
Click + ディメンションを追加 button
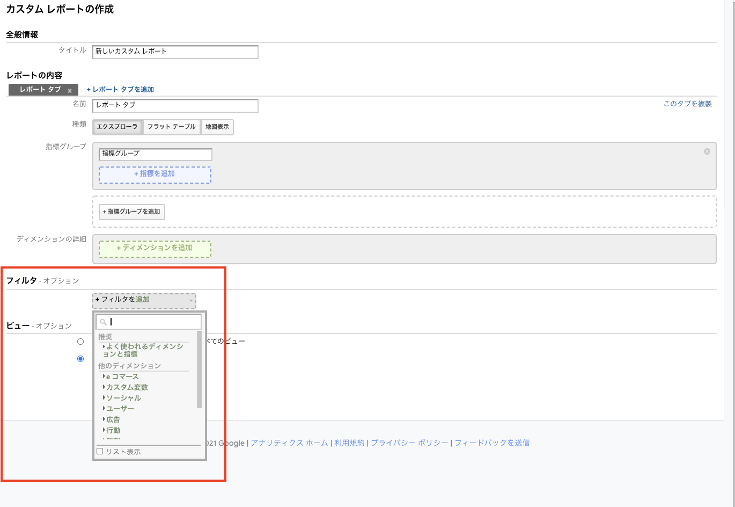point(155,248)
